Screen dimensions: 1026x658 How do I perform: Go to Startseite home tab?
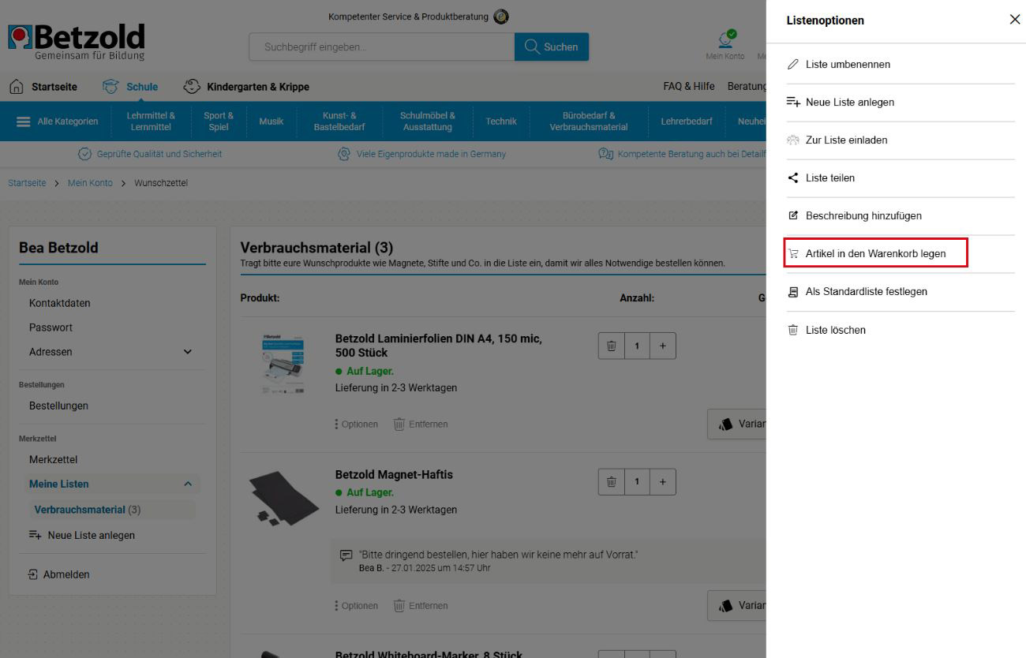pos(43,87)
